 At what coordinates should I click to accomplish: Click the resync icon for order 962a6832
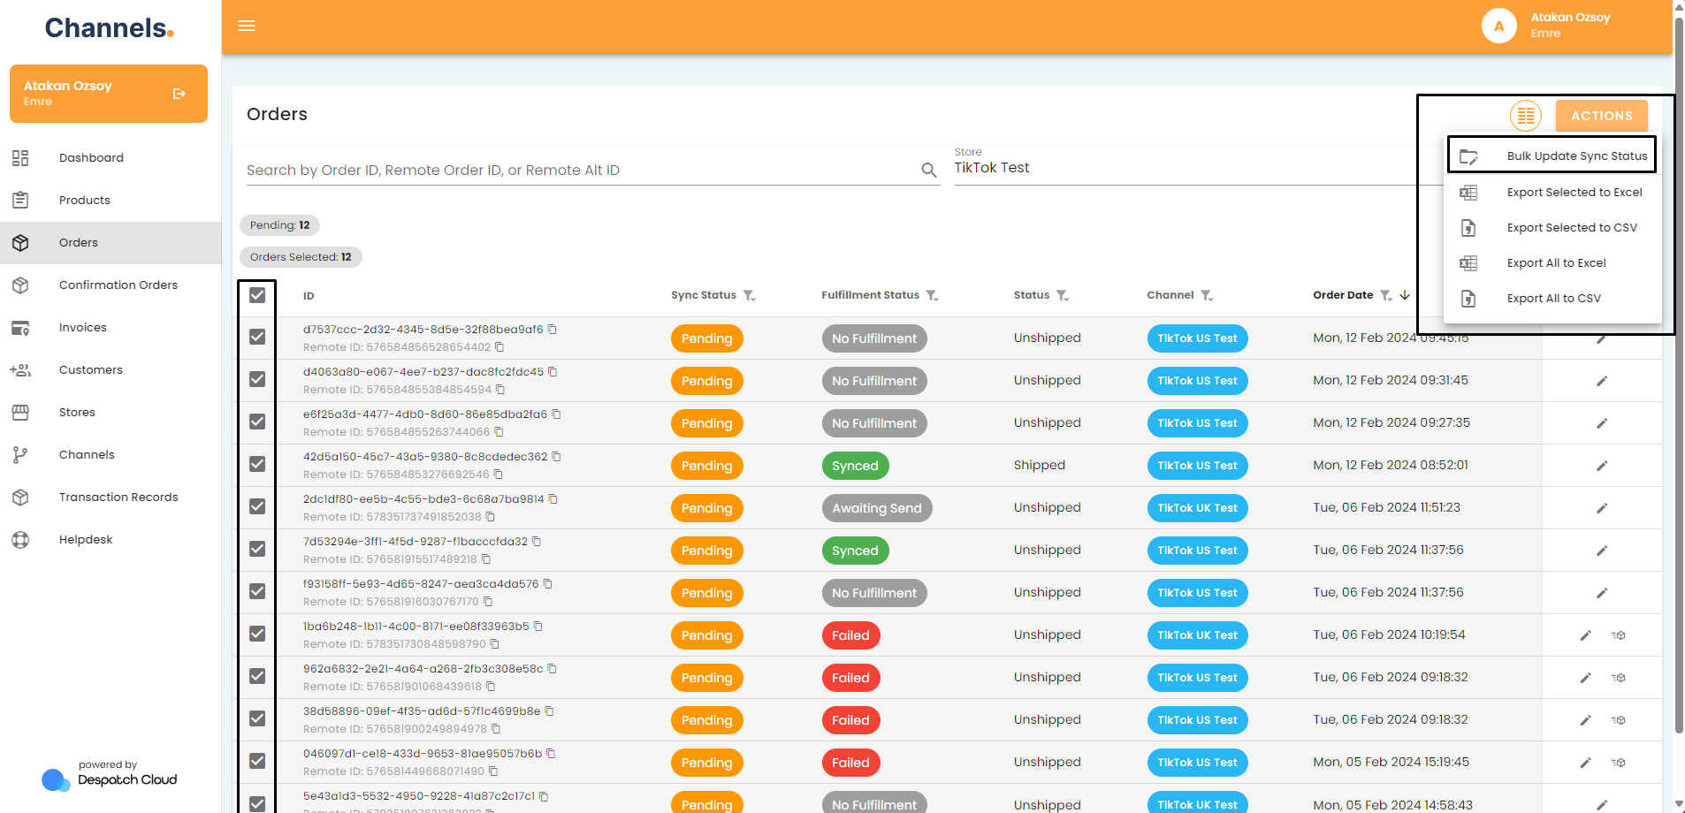tap(1619, 678)
